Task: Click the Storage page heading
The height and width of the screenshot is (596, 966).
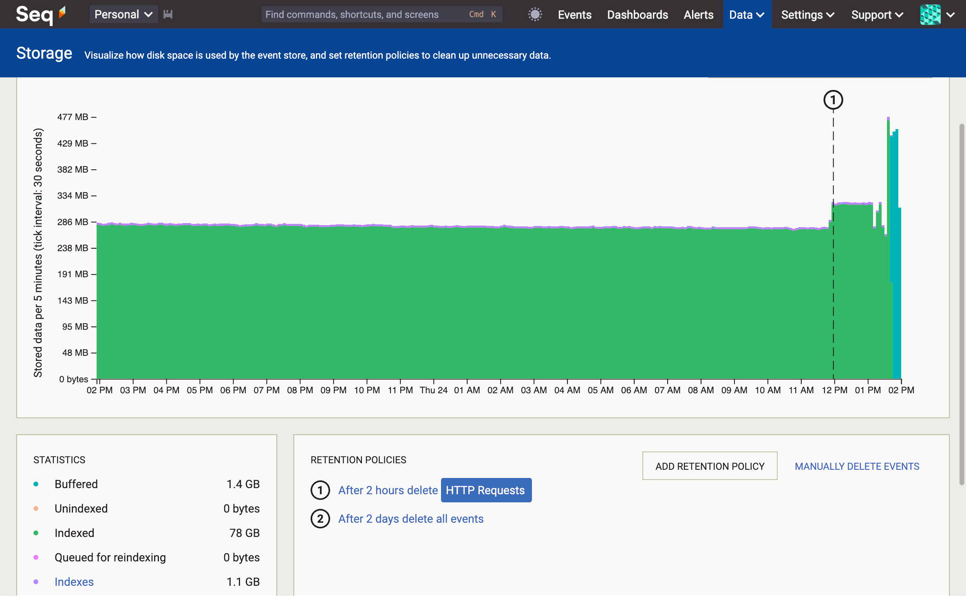Action: 44,53
